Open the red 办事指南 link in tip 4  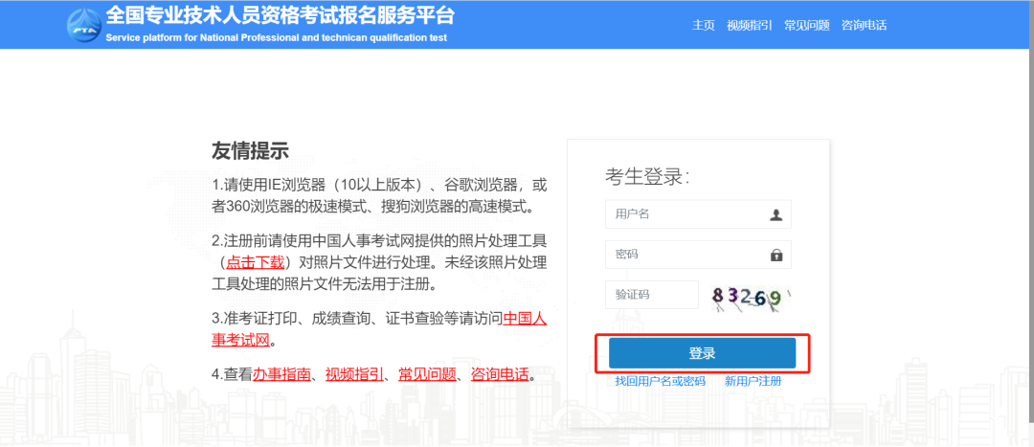coord(282,374)
